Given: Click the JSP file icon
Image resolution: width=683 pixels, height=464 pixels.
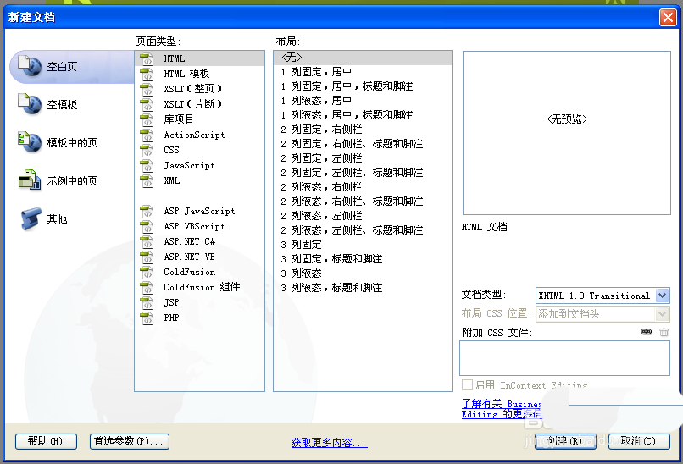Looking at the screenshot, I should [x=147, y=303].
